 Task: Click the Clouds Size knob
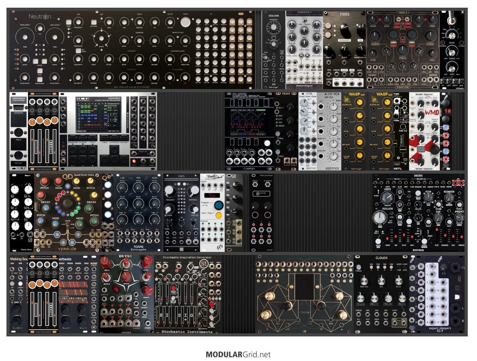(x=381, y=281)
